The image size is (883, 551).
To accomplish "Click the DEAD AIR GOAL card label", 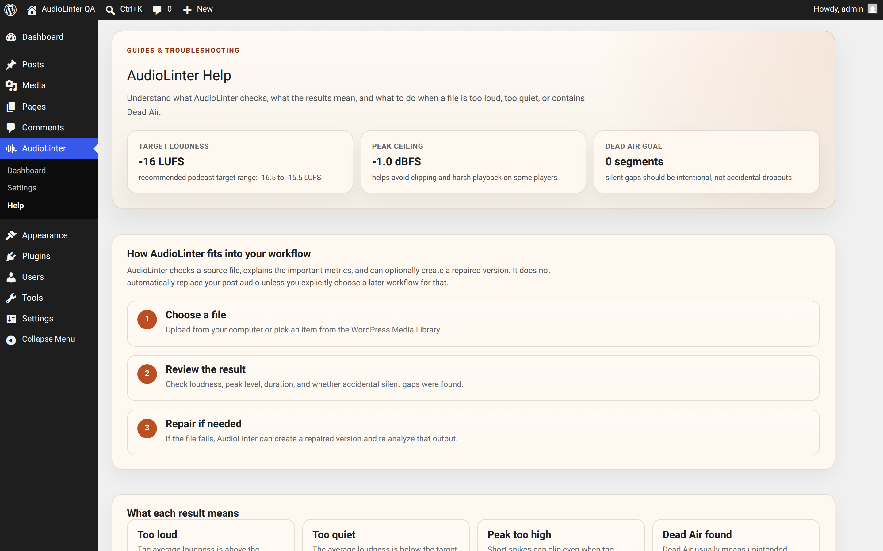I will 633,146.
